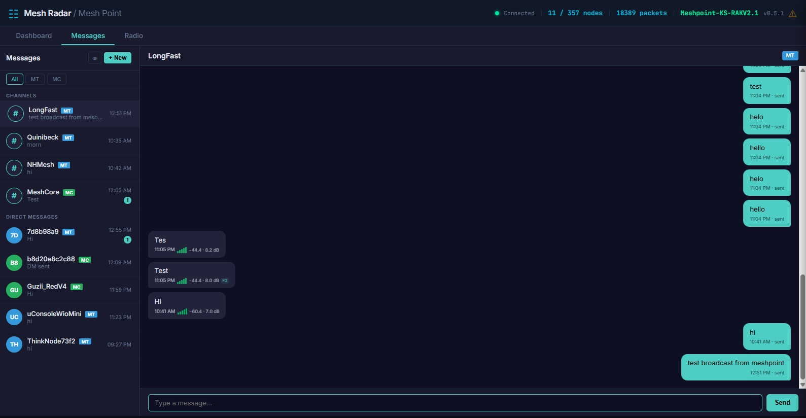Open the Radio tab
Screen dimensions: 806x418
pyautogui.click(x=134, y=36)
